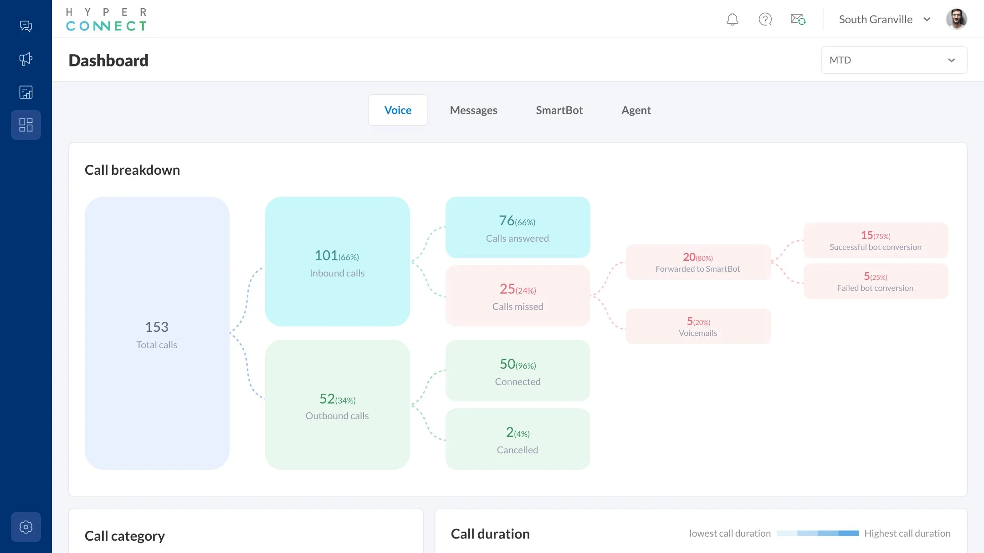984x553 pixels.
Task: Click the chevron beside South Granville
Action: coord(927,20)
